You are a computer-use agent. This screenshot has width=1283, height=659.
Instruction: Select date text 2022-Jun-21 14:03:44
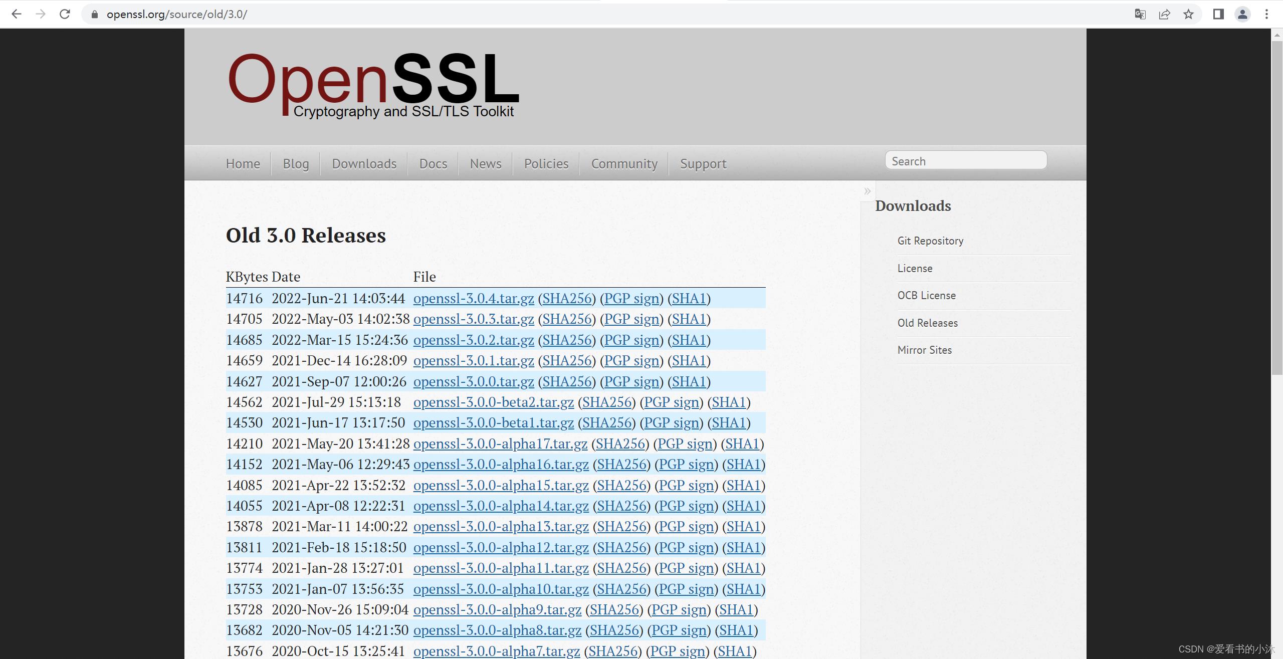(338, 298)
